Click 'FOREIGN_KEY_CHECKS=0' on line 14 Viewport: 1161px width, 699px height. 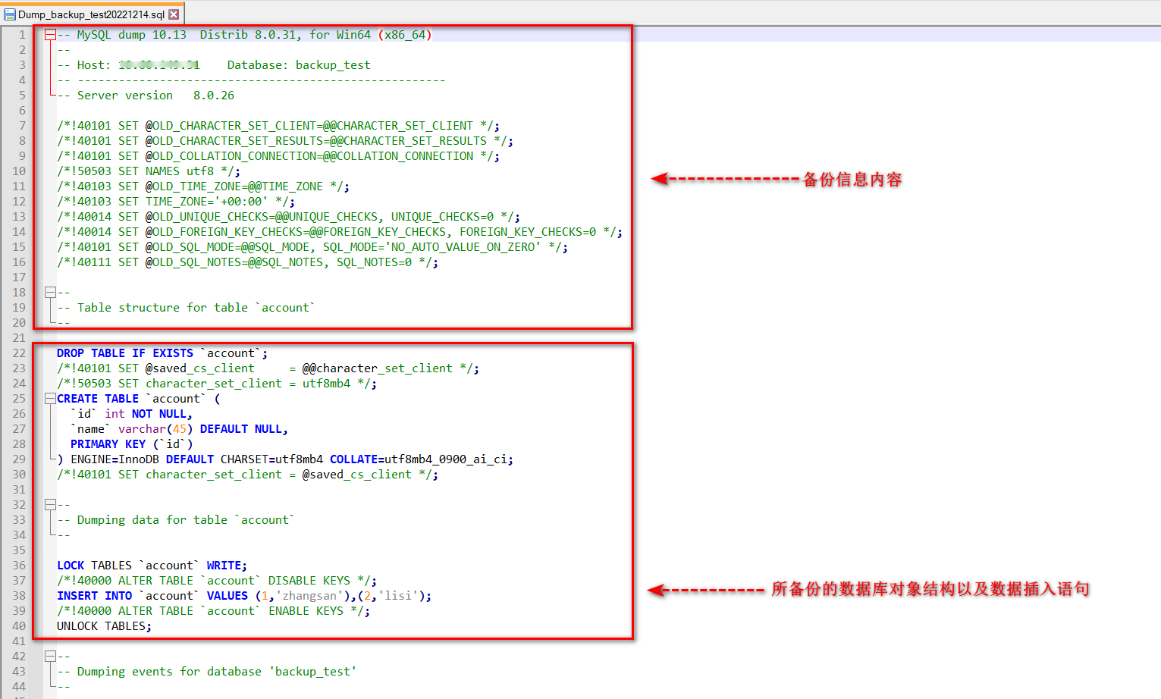[528, 232]
